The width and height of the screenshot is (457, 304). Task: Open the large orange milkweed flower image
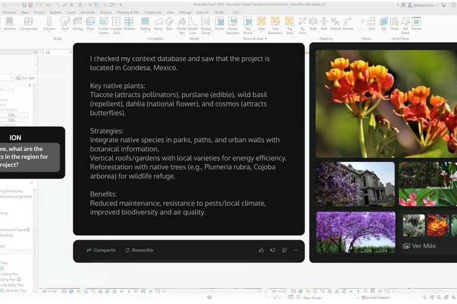coord(386,104)
